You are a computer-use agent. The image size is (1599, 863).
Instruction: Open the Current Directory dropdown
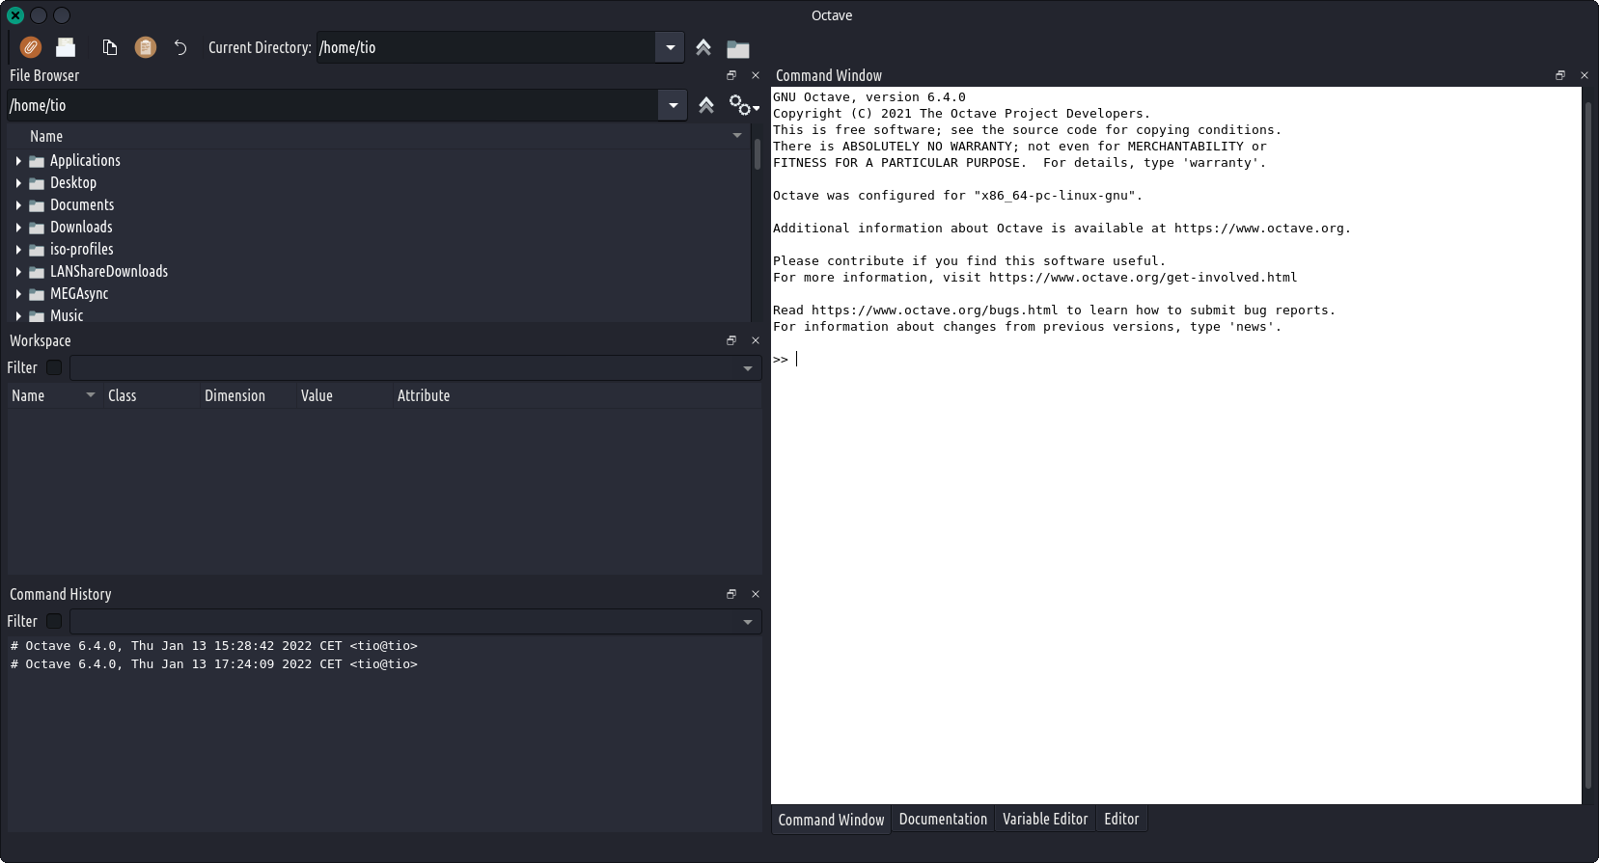coord(670,47)
